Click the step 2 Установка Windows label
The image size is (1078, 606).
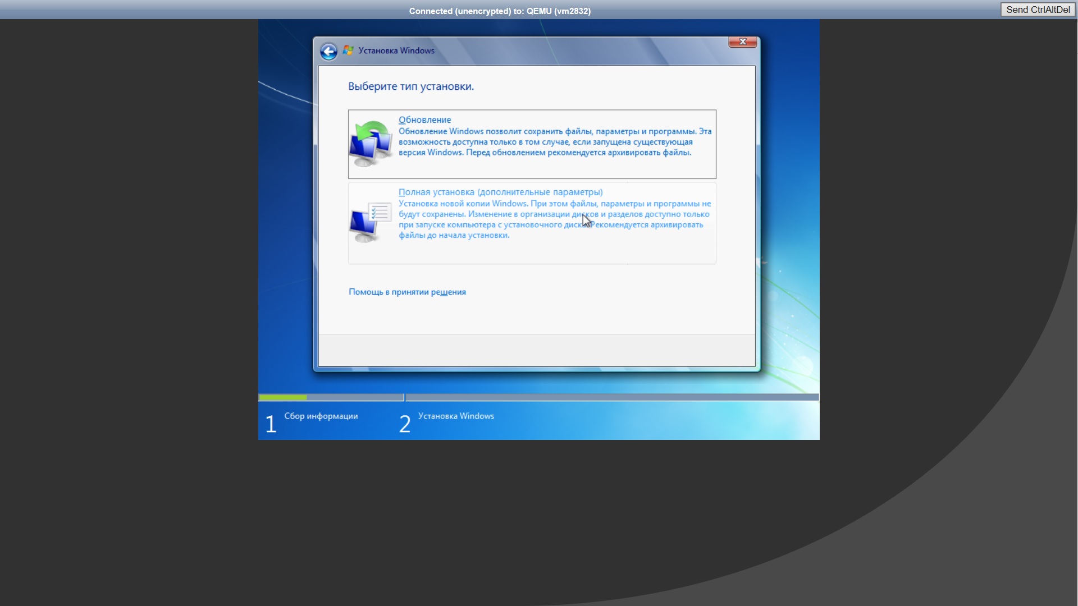(456, 416)
